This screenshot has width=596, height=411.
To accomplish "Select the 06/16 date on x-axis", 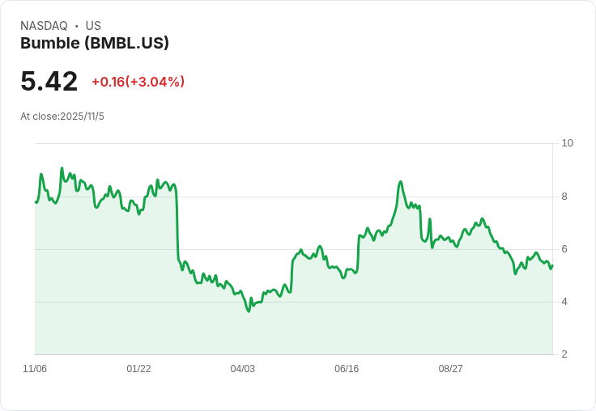I will point(347,369).
